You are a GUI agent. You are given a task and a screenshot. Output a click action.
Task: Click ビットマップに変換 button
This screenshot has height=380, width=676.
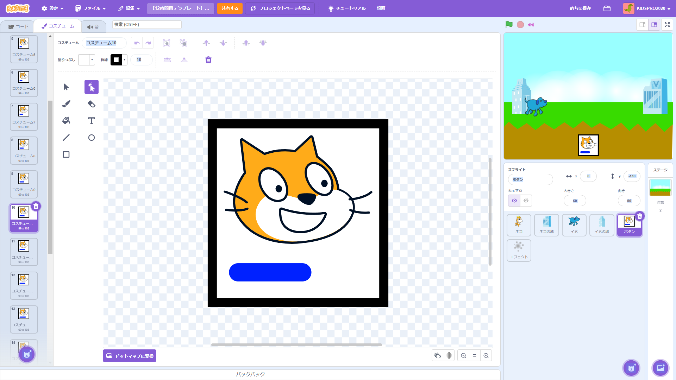point(130,356)
